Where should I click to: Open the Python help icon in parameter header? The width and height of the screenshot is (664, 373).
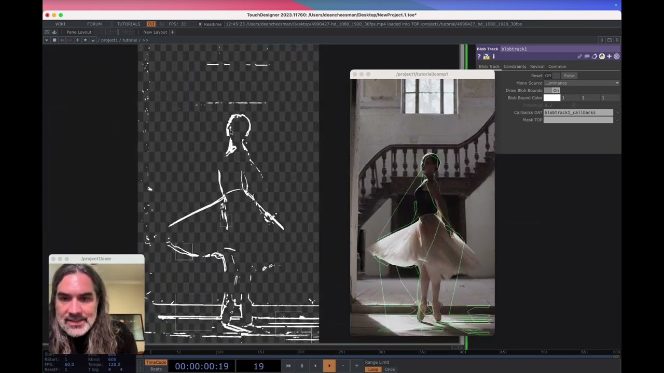(x=487, y=56)
